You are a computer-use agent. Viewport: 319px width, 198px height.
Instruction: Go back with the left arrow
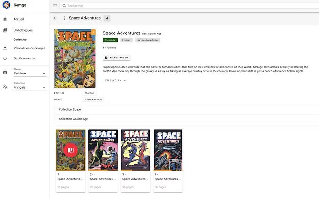[x=55, y=18]
